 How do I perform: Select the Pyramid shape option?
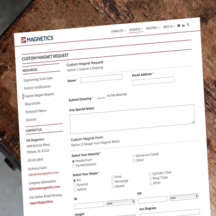coord(75,185)
